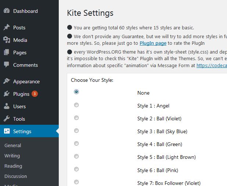Select Style 3 : Ball (Sky Blue)
The width and height of the screenshot is (227, 186).
point(76,131)
